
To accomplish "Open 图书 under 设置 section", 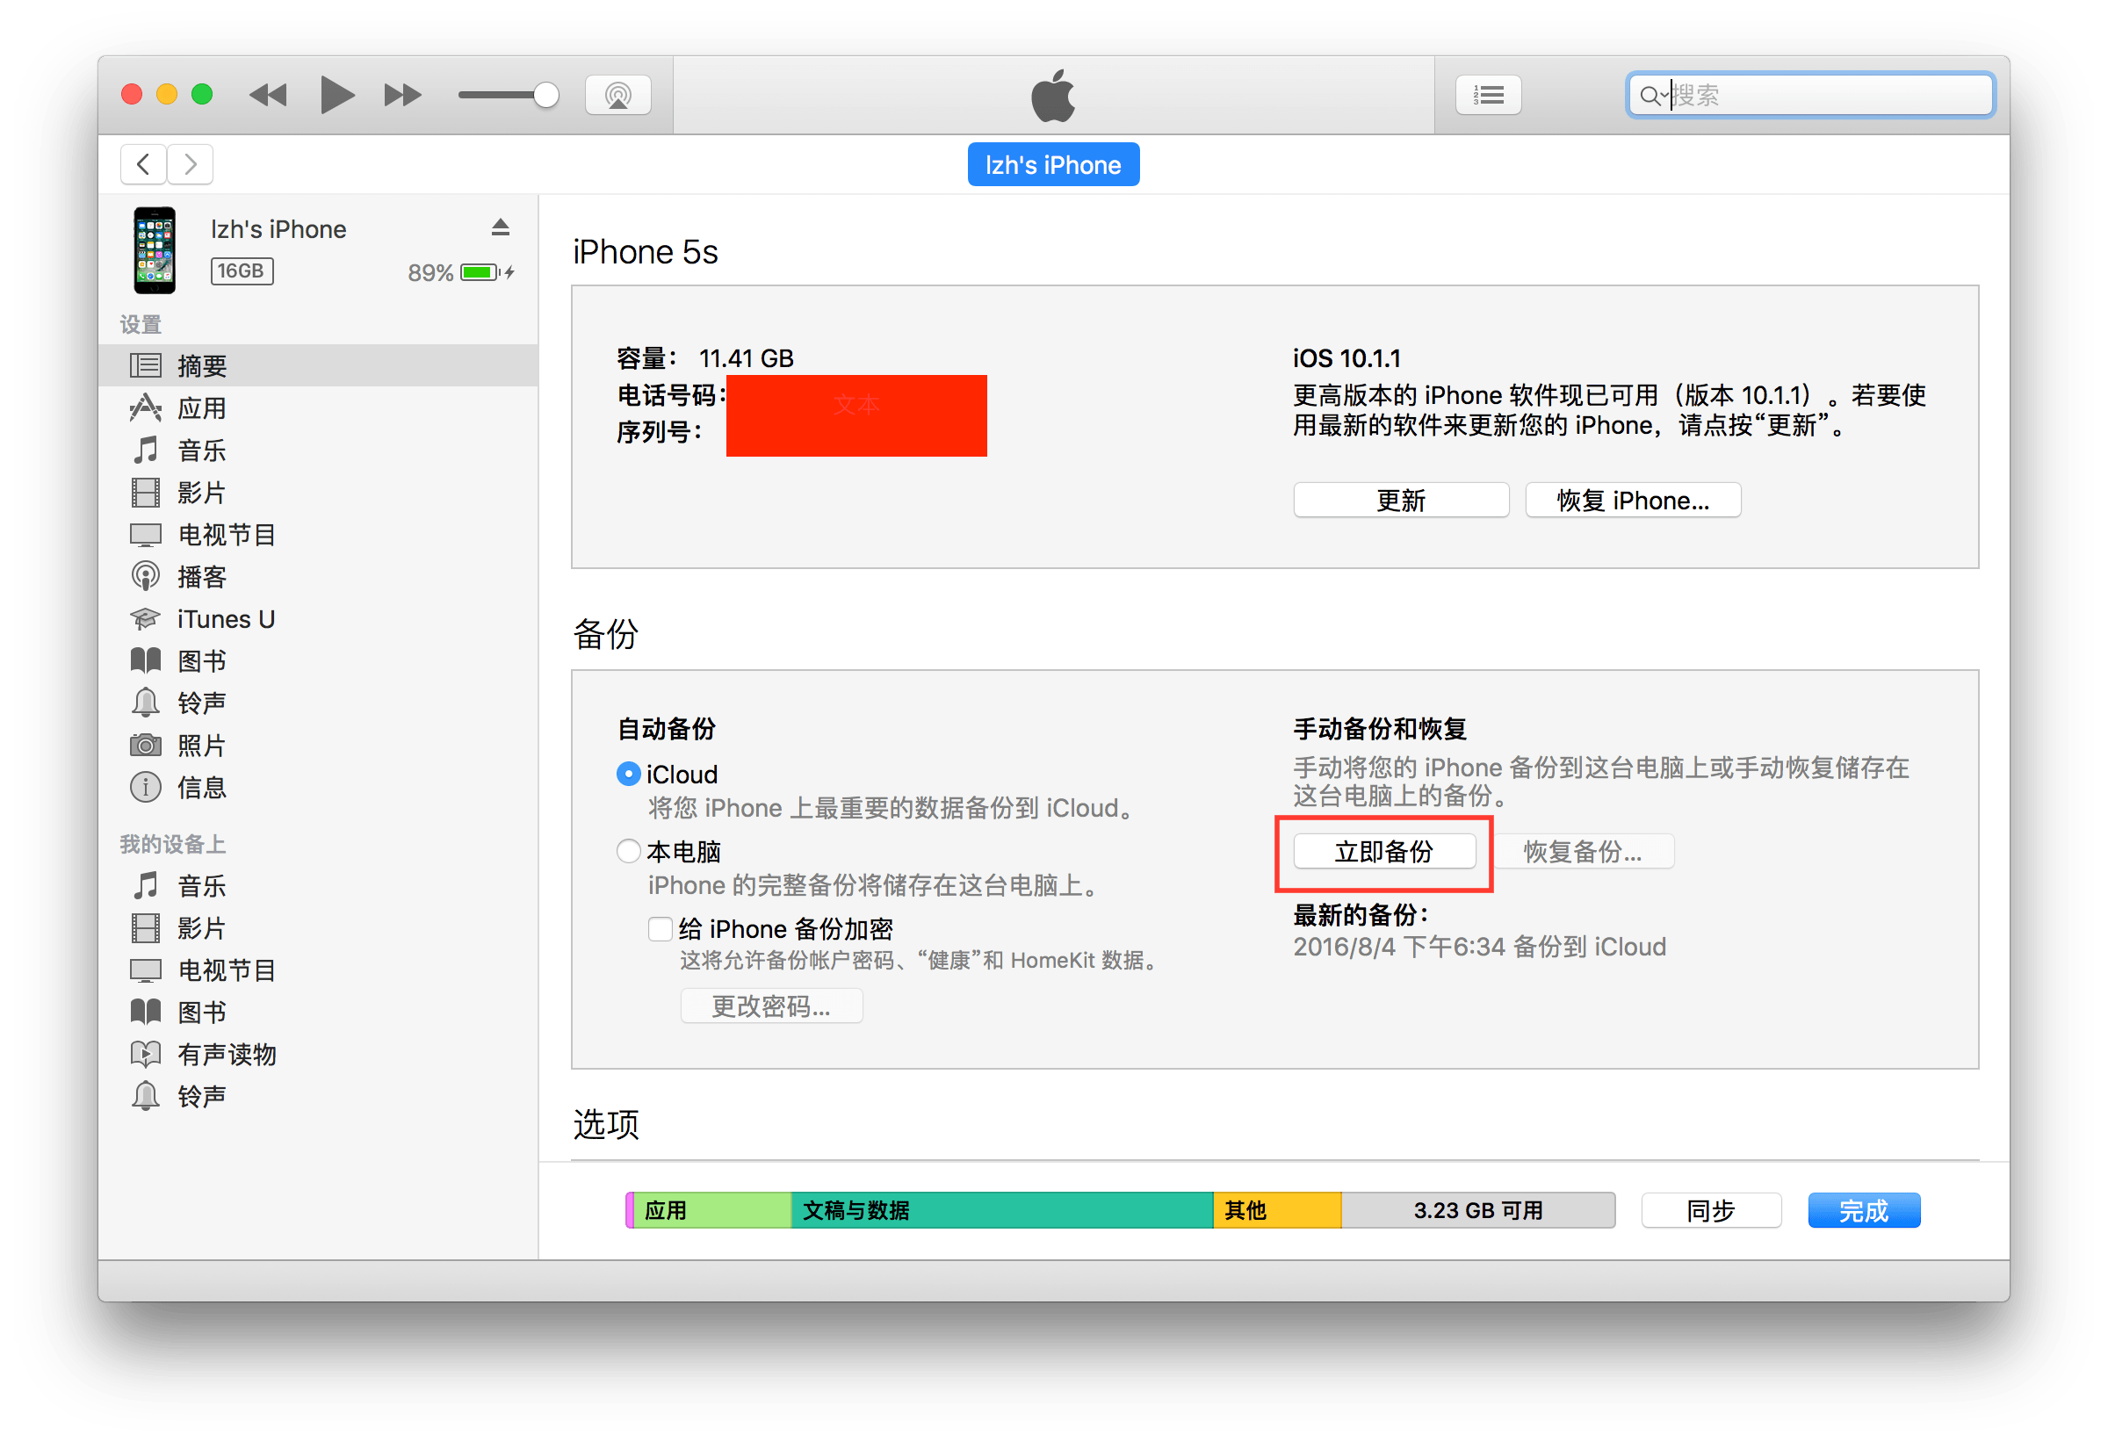I will [x=317, y=660].
